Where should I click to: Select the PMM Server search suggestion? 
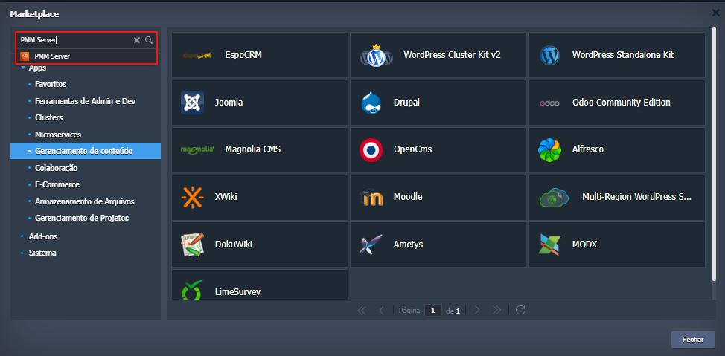pyautogui.click(x=86, y=56)
